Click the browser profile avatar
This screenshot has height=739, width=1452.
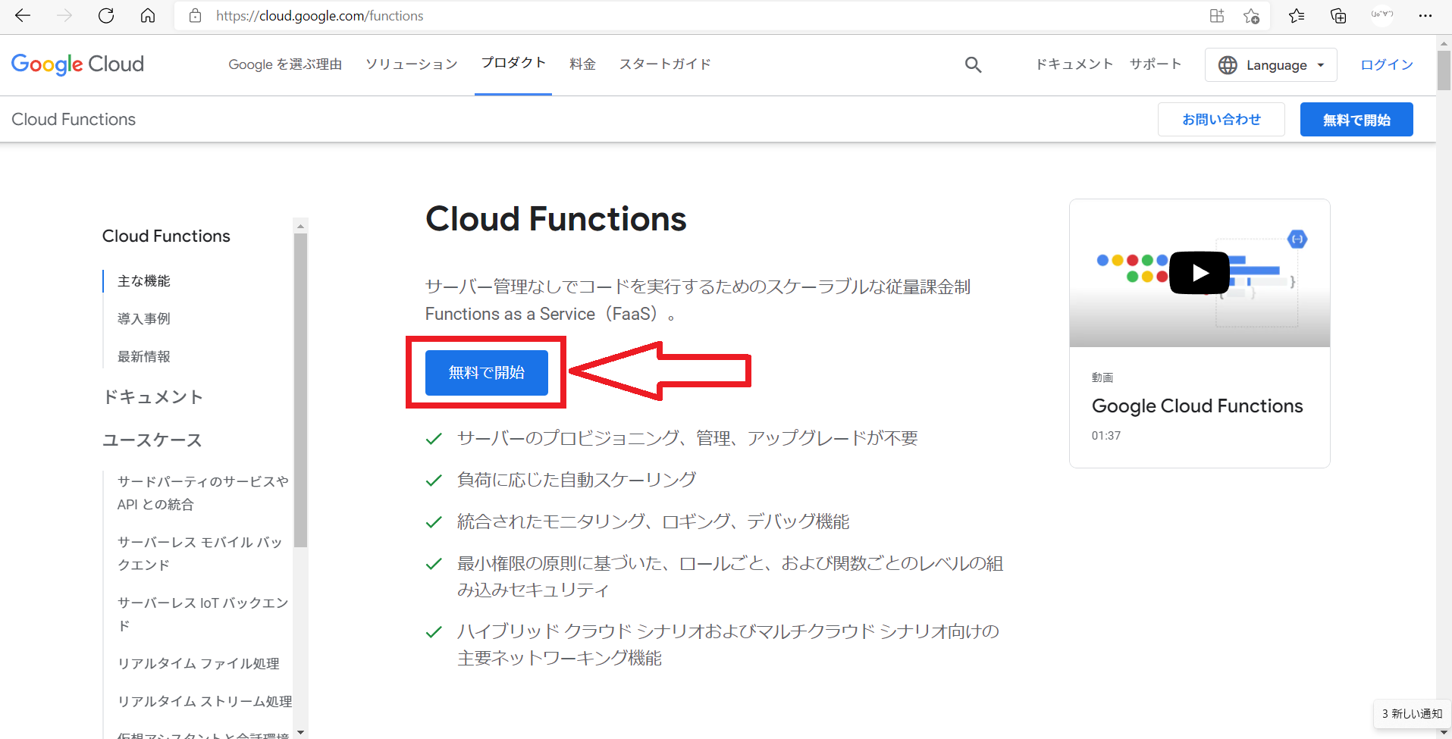tap(1381, 15)
